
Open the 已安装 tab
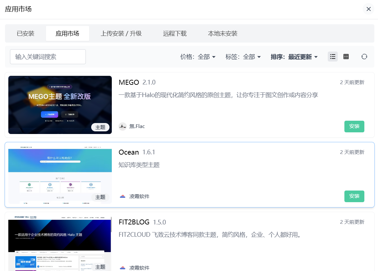tap(26, 34)
